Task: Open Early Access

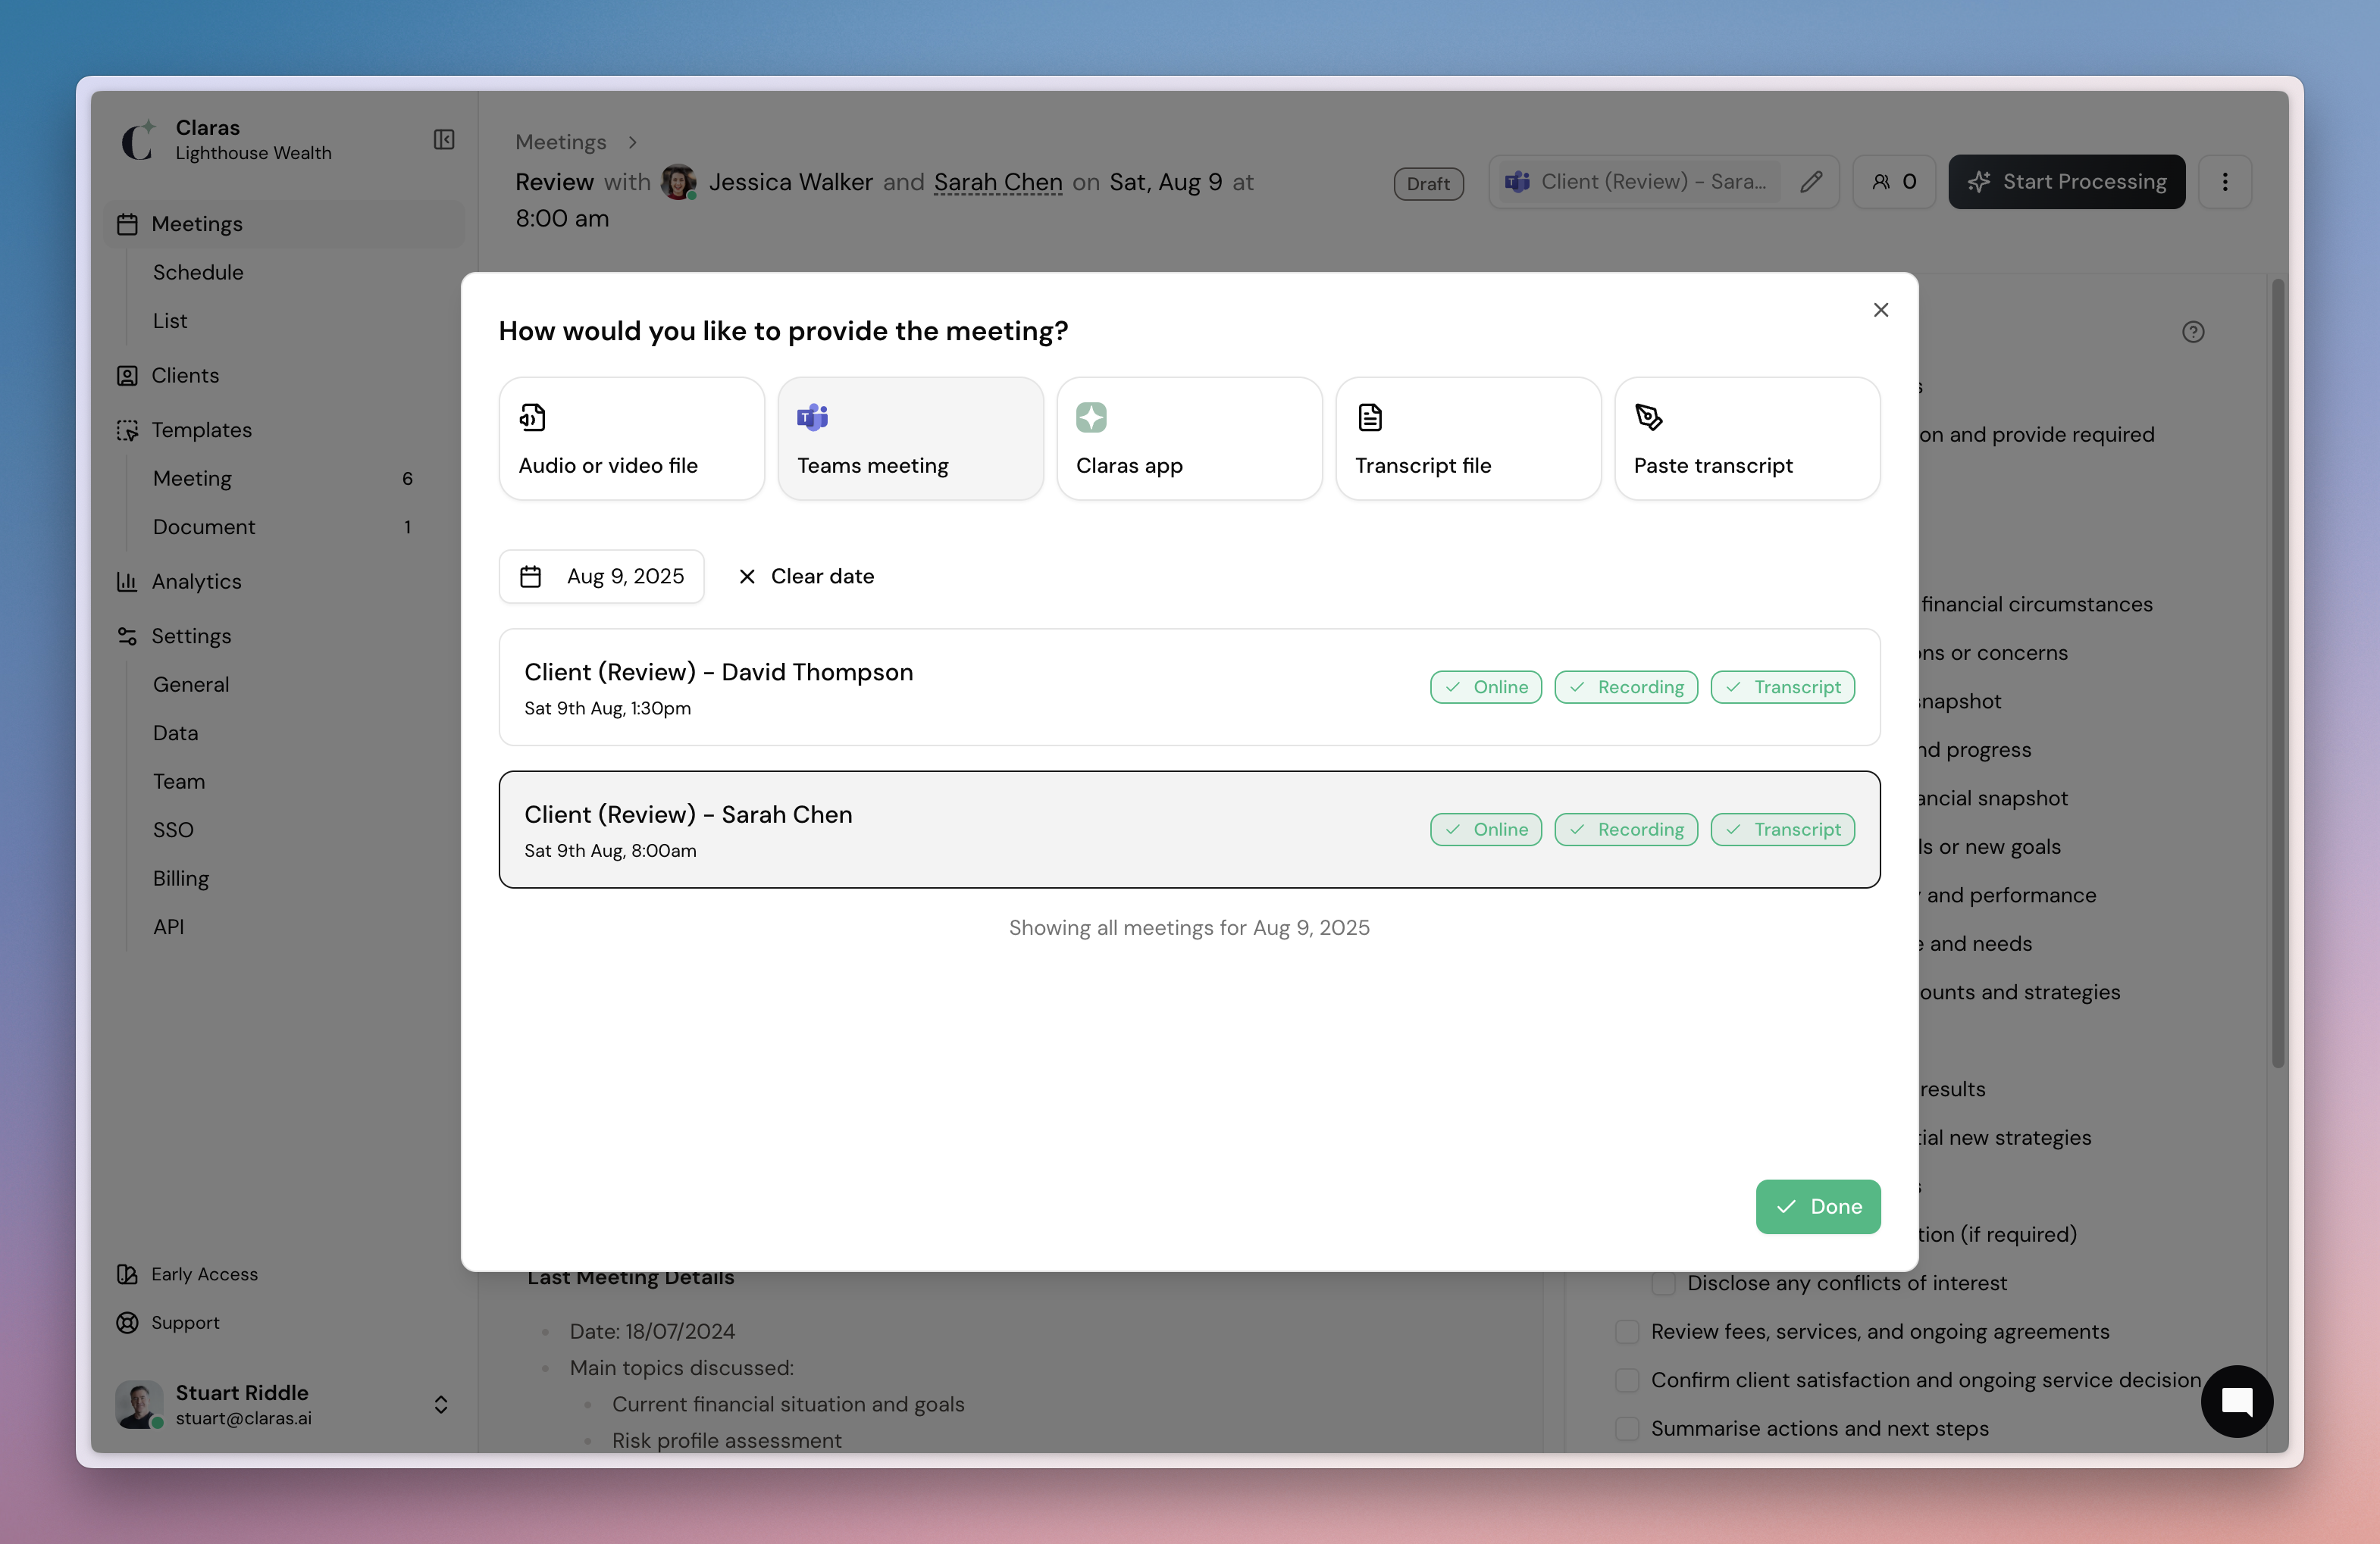Action: click(x=187, y=1274)
